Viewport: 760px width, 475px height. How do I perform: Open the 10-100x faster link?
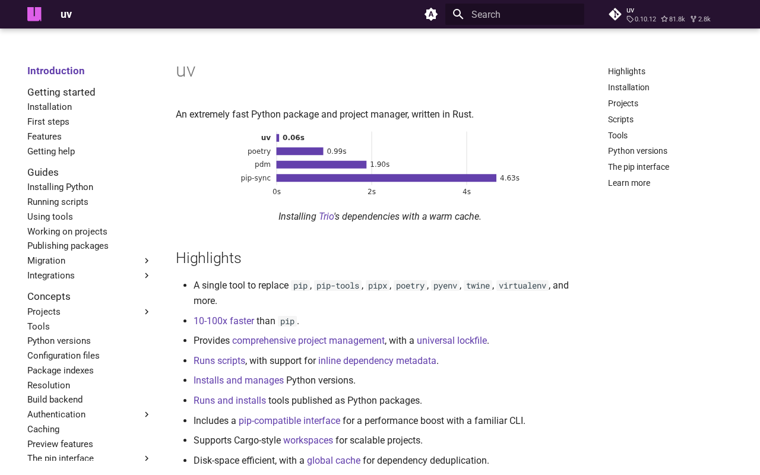pyautogui.click(x=224, y=321)
